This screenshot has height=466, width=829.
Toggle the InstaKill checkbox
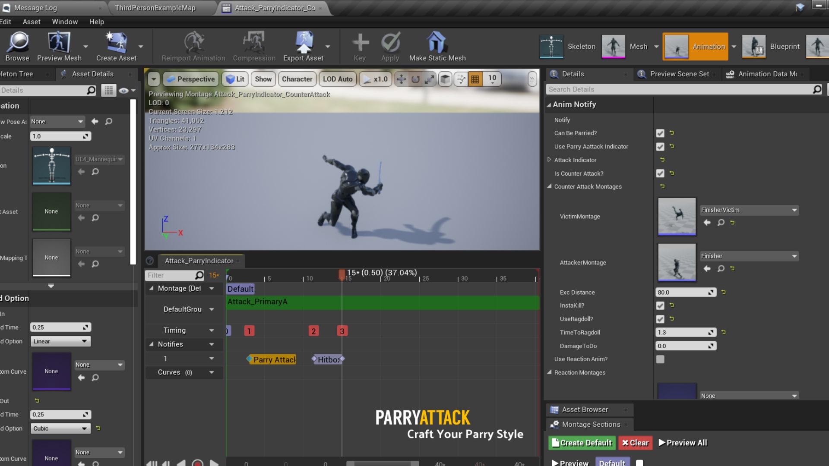[x=660, y=305]
